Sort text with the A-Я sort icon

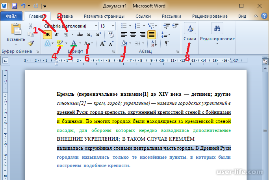pyautogui.click(x=154, y=43)
